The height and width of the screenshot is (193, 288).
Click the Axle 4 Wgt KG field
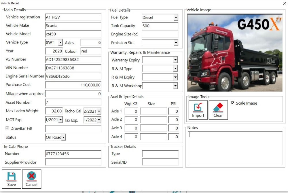(131, 137)
